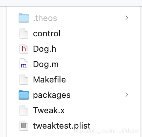Click the Dog.h header file icon

[24, 49]
